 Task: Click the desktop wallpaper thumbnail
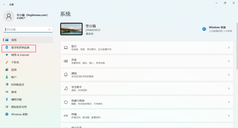71,29
